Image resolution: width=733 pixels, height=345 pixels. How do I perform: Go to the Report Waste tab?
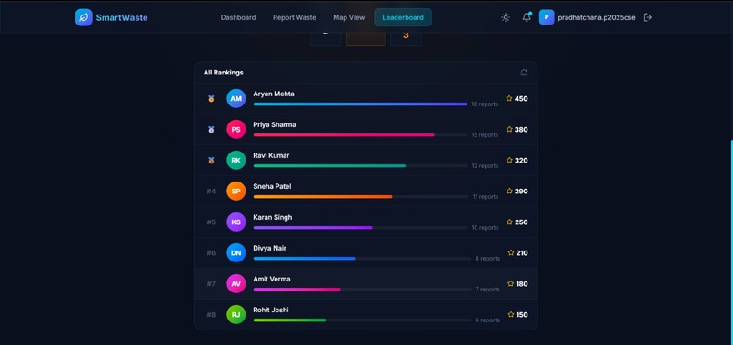[294, 17]
